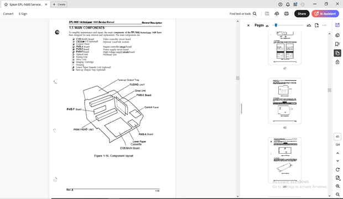Click the save file icon
The image size is (343, 199).
tap(267, 14)
